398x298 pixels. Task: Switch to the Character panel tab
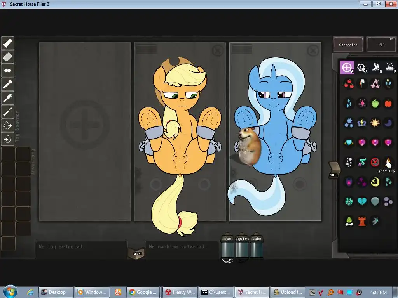(348, 45)
